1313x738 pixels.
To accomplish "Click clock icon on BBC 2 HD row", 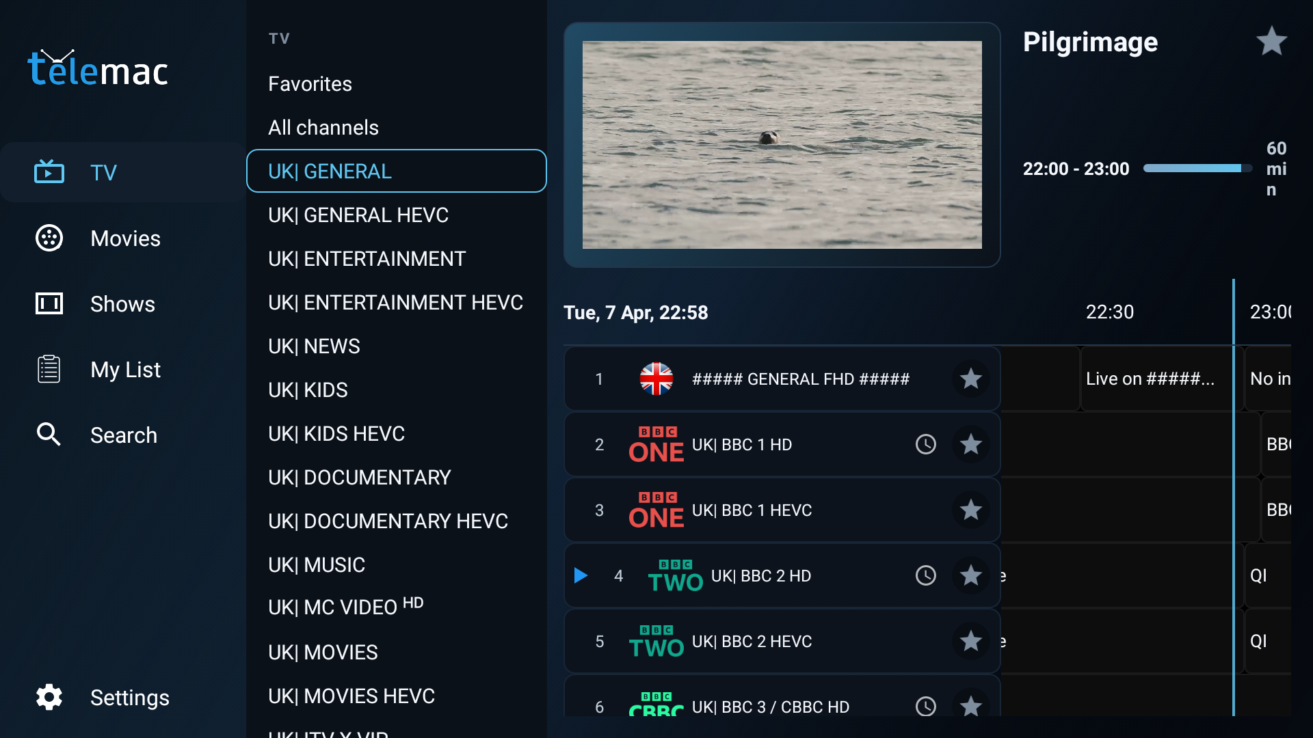I will [925, 576].
